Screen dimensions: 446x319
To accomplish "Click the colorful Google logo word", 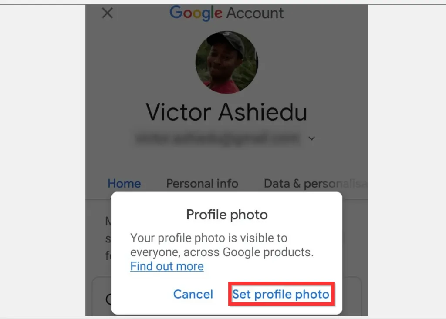I will 196,13.
